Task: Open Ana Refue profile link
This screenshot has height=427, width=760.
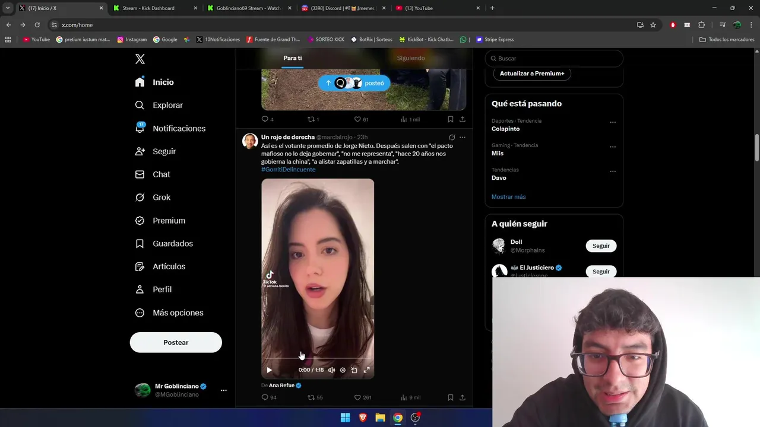Action: pos(281,385)
